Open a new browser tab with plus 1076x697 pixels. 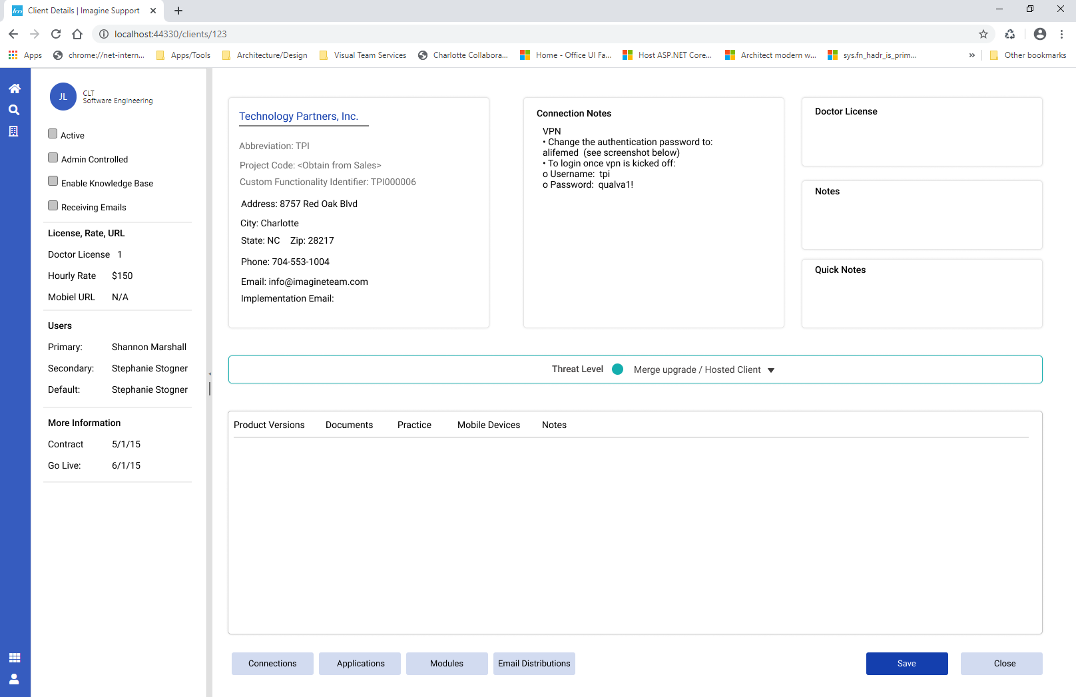pyautogui.click(x=178, y=11)
